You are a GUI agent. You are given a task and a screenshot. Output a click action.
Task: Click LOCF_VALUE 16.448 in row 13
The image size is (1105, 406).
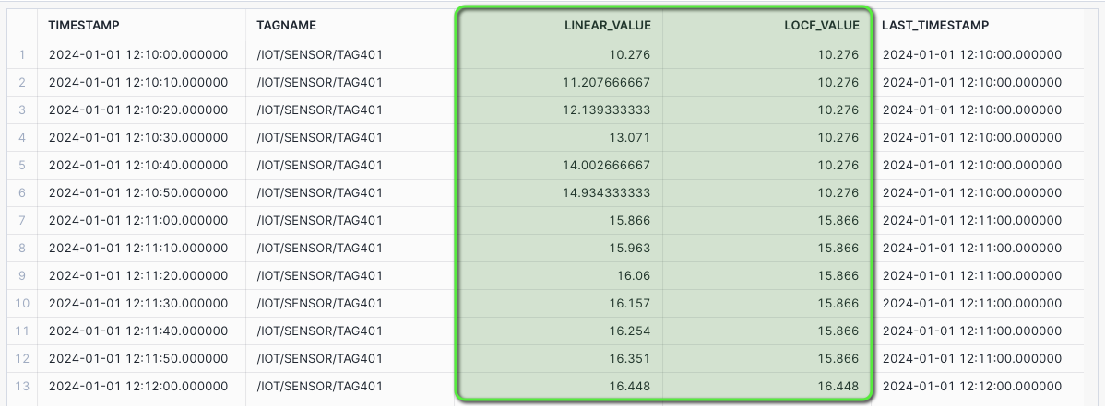coord(838,387)
